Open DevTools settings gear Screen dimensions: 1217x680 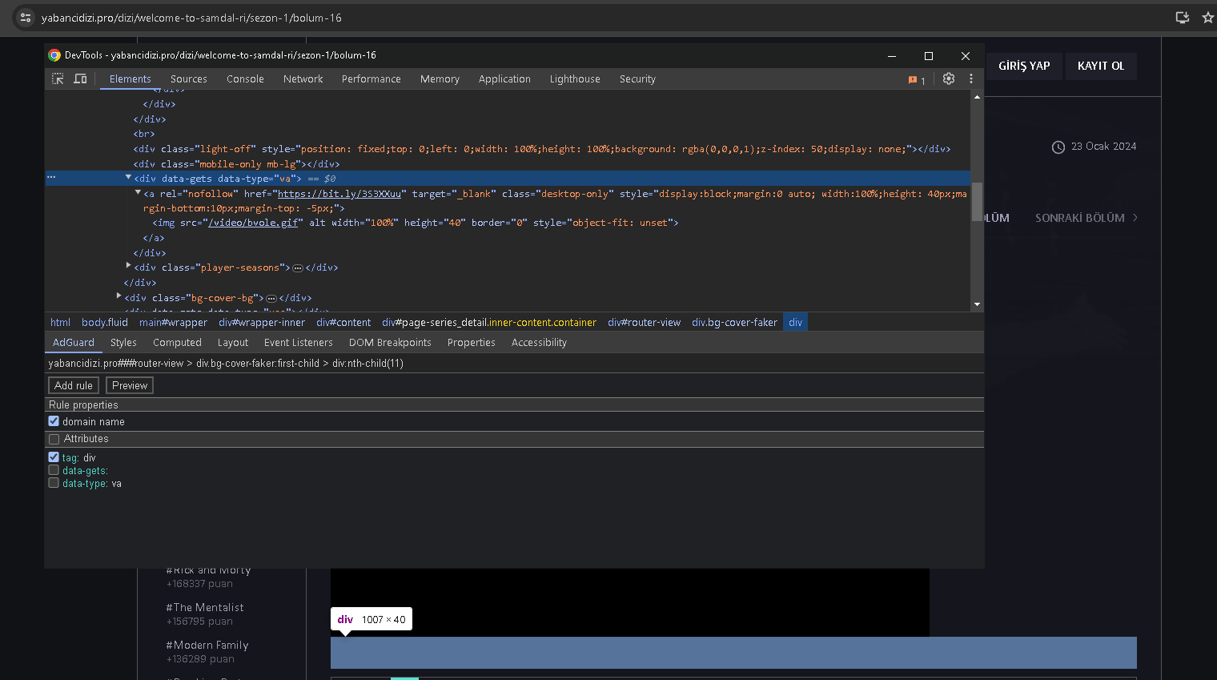tap(949, 78)
